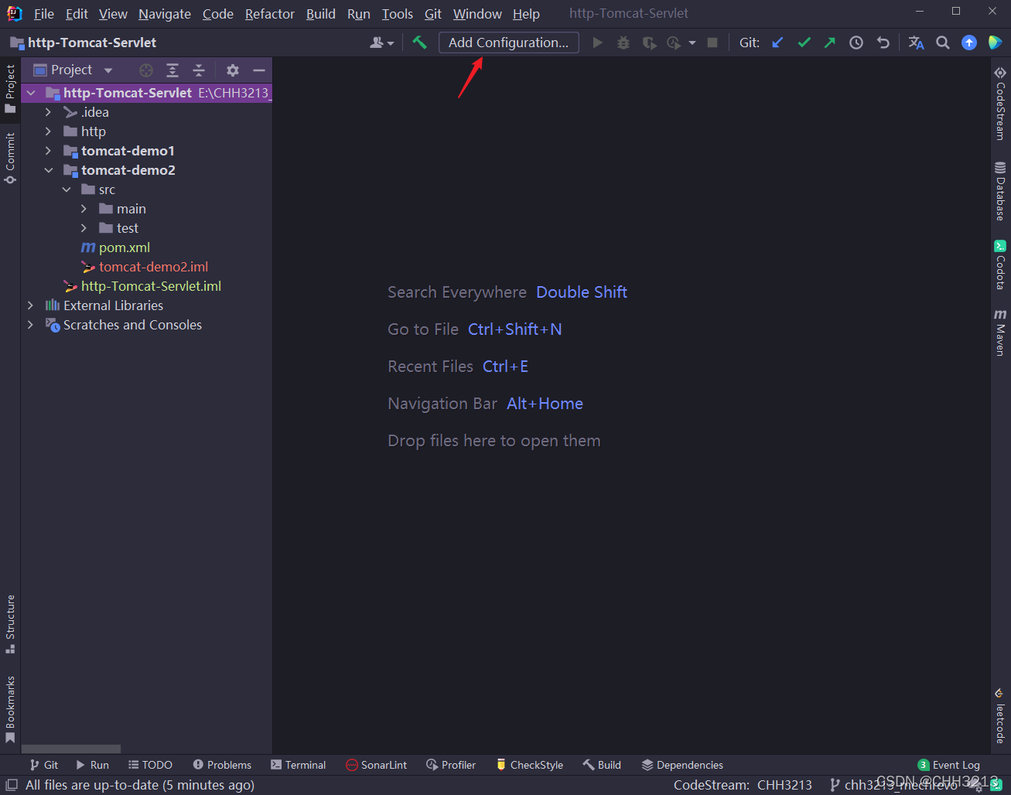Click the Debug bug icon
Image resolution: width=1011 pixels, height=795 pixels.
point(623,43)
